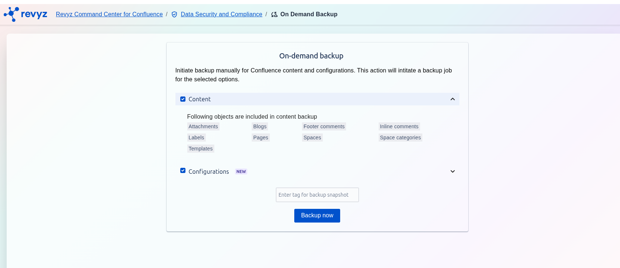Focus the backup snapshot tag input field
Screen dimensions: 620x268
[x=317, y=195]
